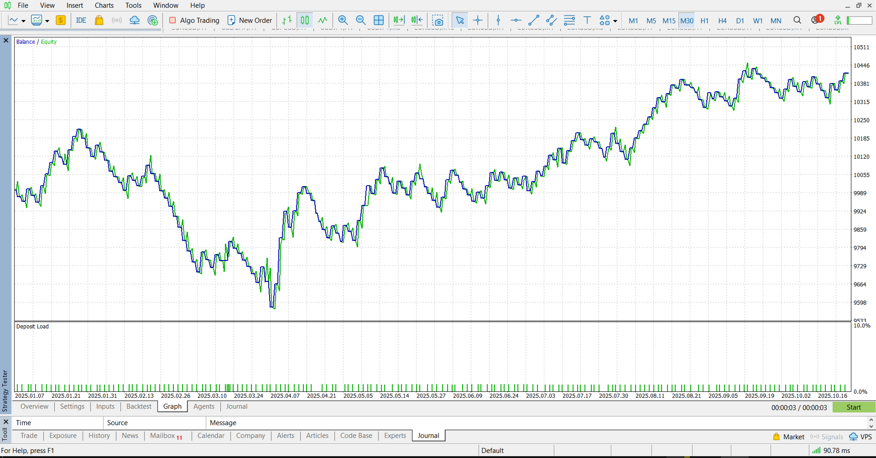Open the Market storefront
This screenshot has width=876, height=458.
point(99,20)
